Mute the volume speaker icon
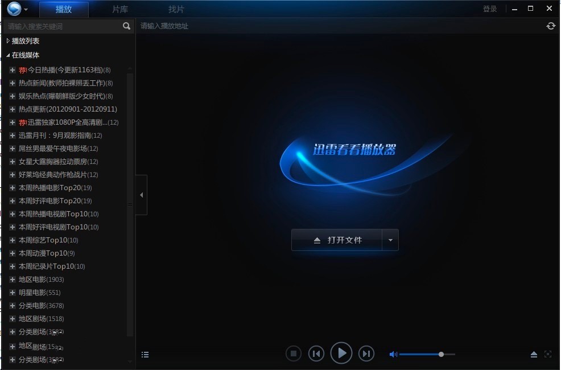 pos(393,354)
